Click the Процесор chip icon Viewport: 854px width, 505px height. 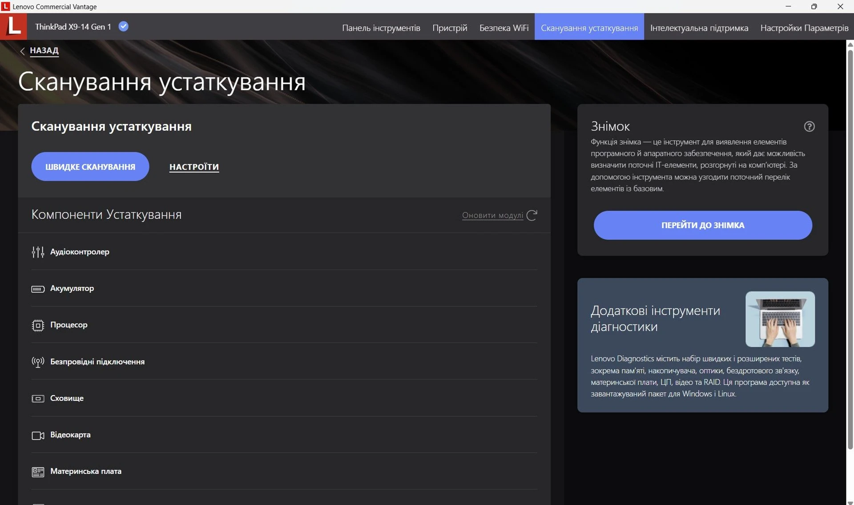38,325
